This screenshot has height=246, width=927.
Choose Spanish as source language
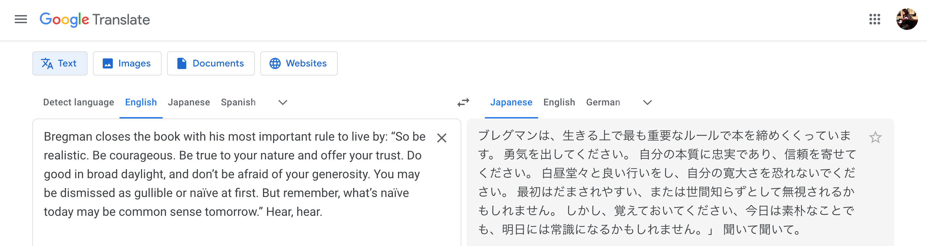[238, 103]
